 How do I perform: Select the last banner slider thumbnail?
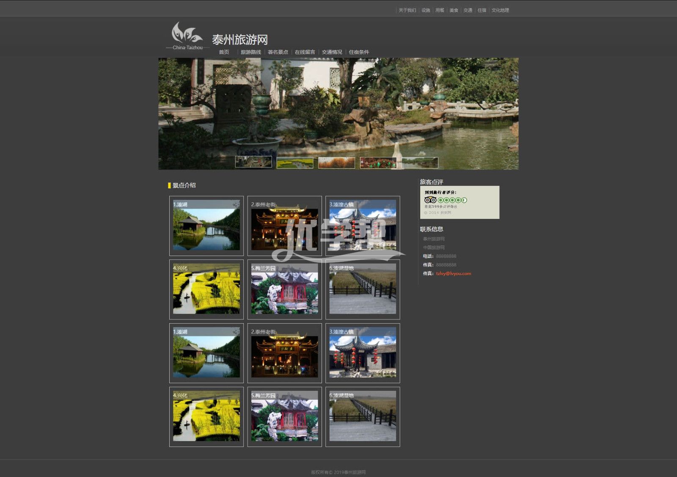pyautogui.click(x=420, y=163)
